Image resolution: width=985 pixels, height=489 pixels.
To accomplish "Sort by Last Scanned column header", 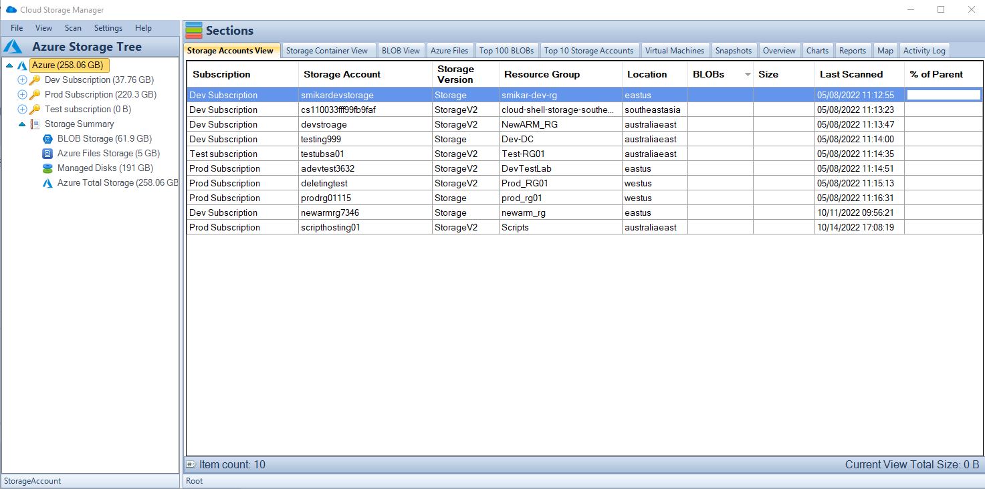I will pyautogui.click(x=851, y=74).
